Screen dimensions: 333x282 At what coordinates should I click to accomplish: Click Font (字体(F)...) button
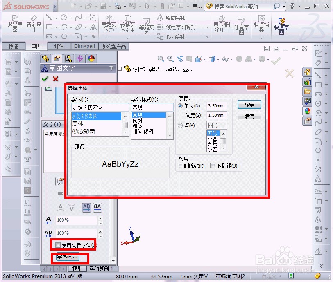[68, 257]
